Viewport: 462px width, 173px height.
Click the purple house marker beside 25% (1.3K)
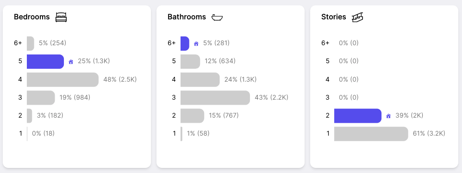71,62
